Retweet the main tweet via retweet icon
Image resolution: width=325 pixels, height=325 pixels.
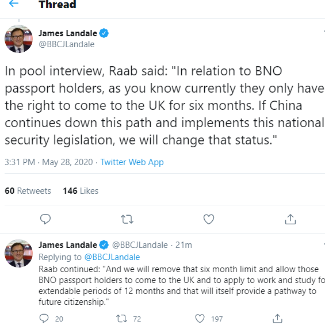pos(127,219)
